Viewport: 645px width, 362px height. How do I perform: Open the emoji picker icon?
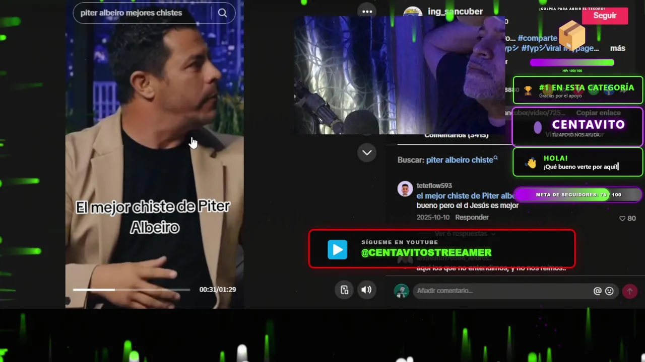(609, 291)
